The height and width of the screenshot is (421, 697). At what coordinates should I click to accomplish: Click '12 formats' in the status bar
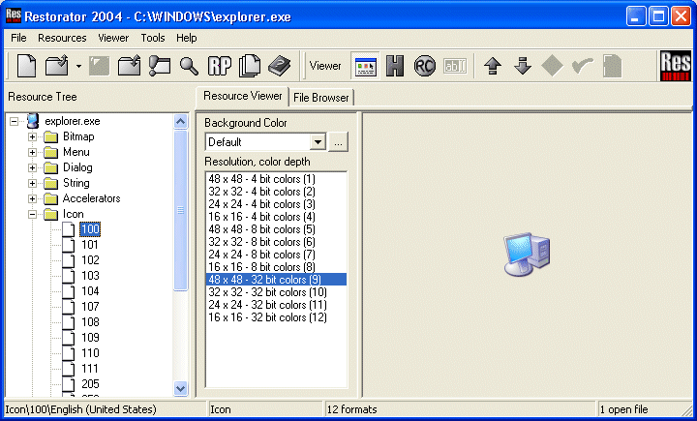click(351, 410)
